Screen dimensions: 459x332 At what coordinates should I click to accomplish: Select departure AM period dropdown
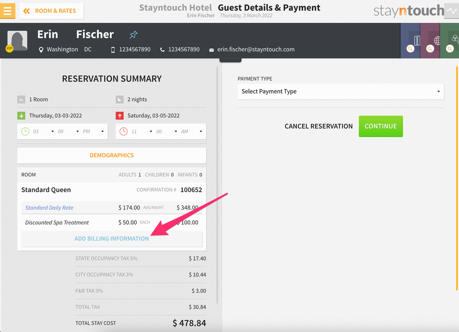coord(192,132)
